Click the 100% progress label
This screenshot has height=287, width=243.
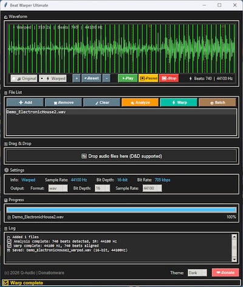coord(231,217)
